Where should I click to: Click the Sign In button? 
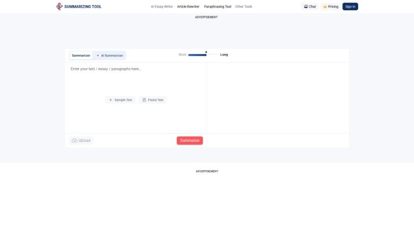[x=350, y=7]
